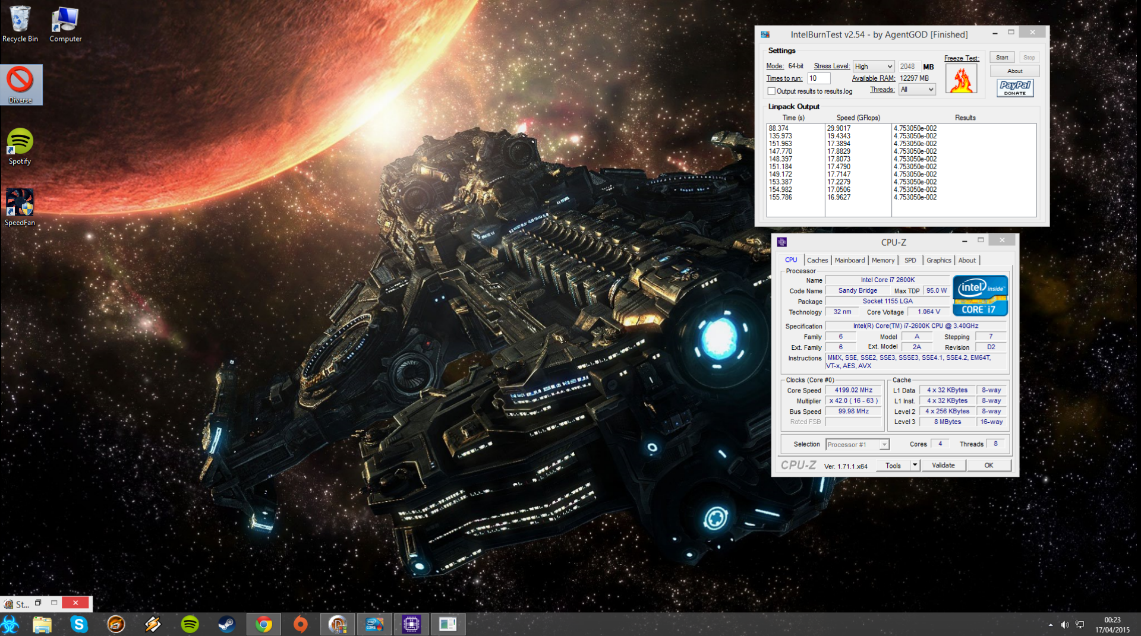
Task: Click the Multiplier value x 42.0
Action: click(853, 401)
